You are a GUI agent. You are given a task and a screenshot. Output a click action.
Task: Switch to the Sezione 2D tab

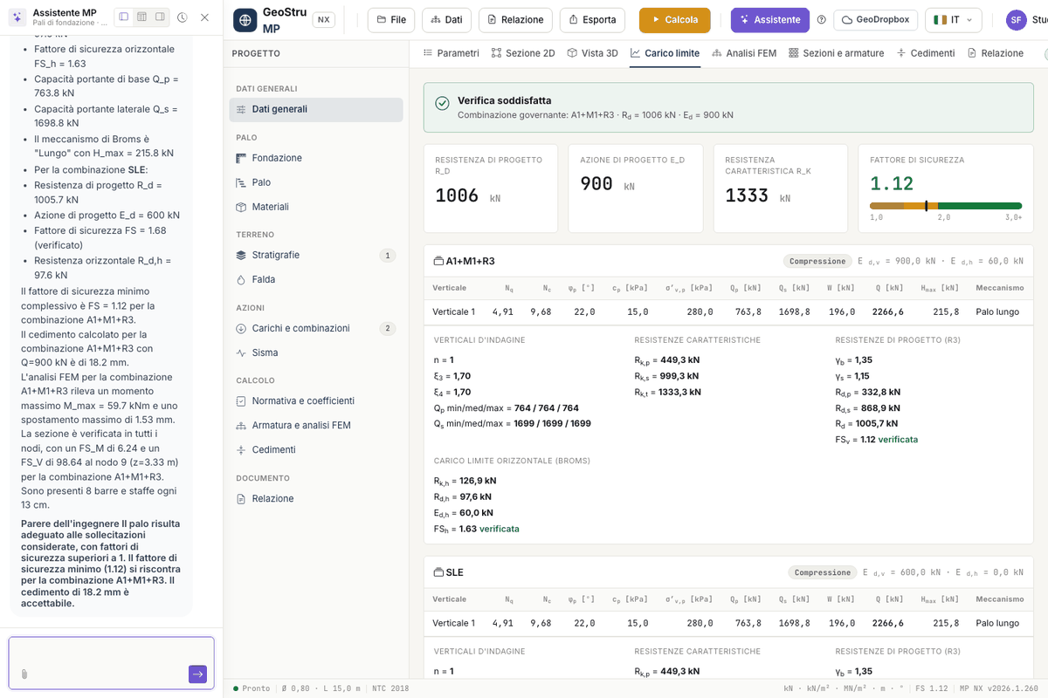pyautogui.click(x=523, y=53)
